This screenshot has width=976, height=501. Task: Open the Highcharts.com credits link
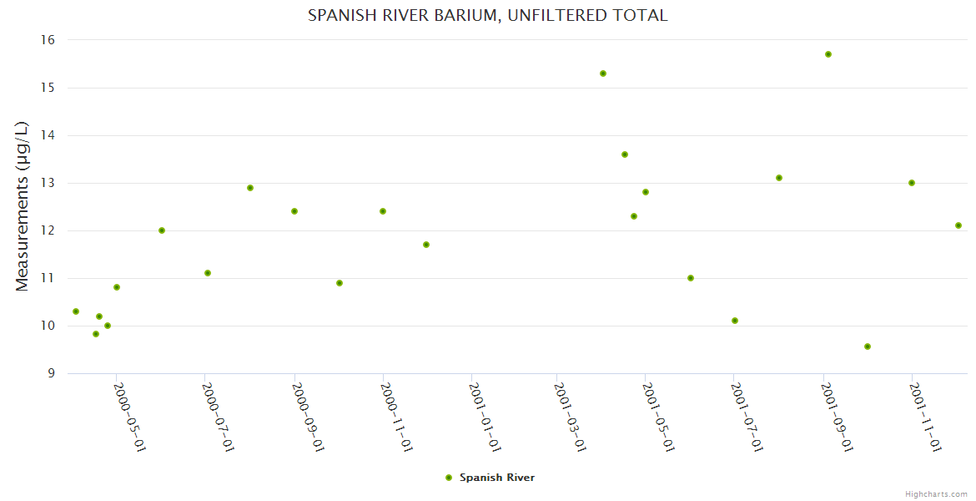[936, 493]
